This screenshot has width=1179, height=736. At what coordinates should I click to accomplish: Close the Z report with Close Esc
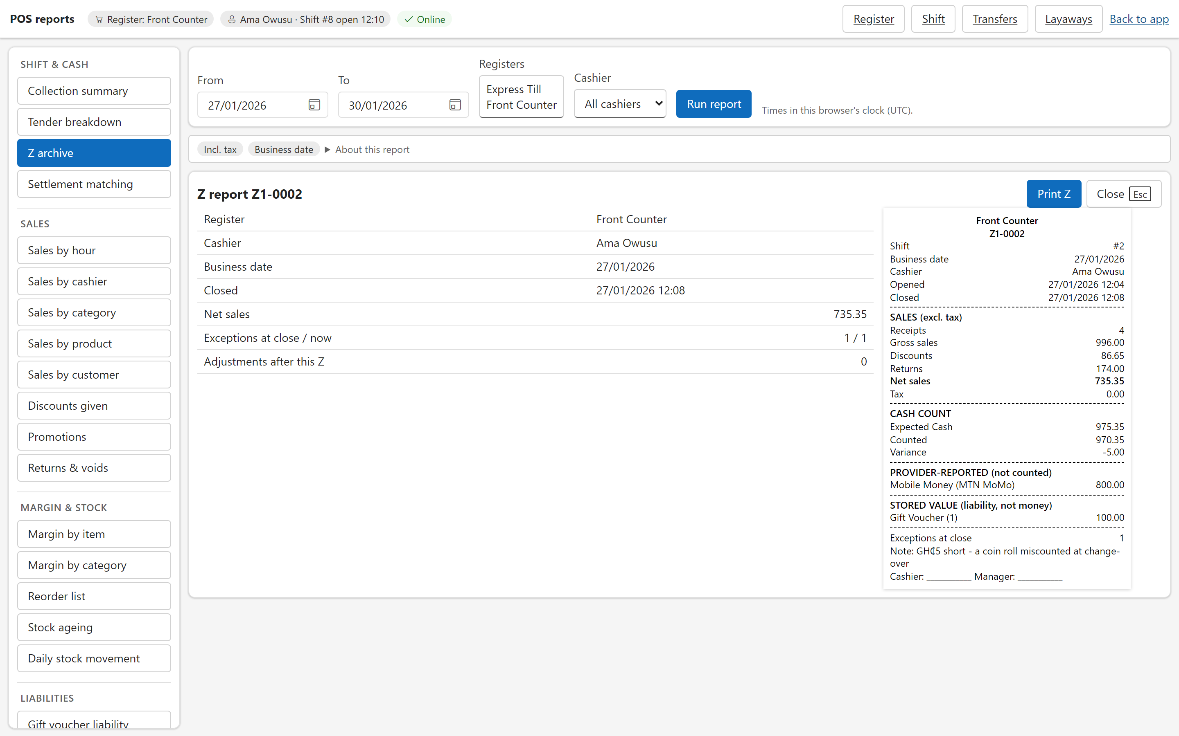(1123, 194)
